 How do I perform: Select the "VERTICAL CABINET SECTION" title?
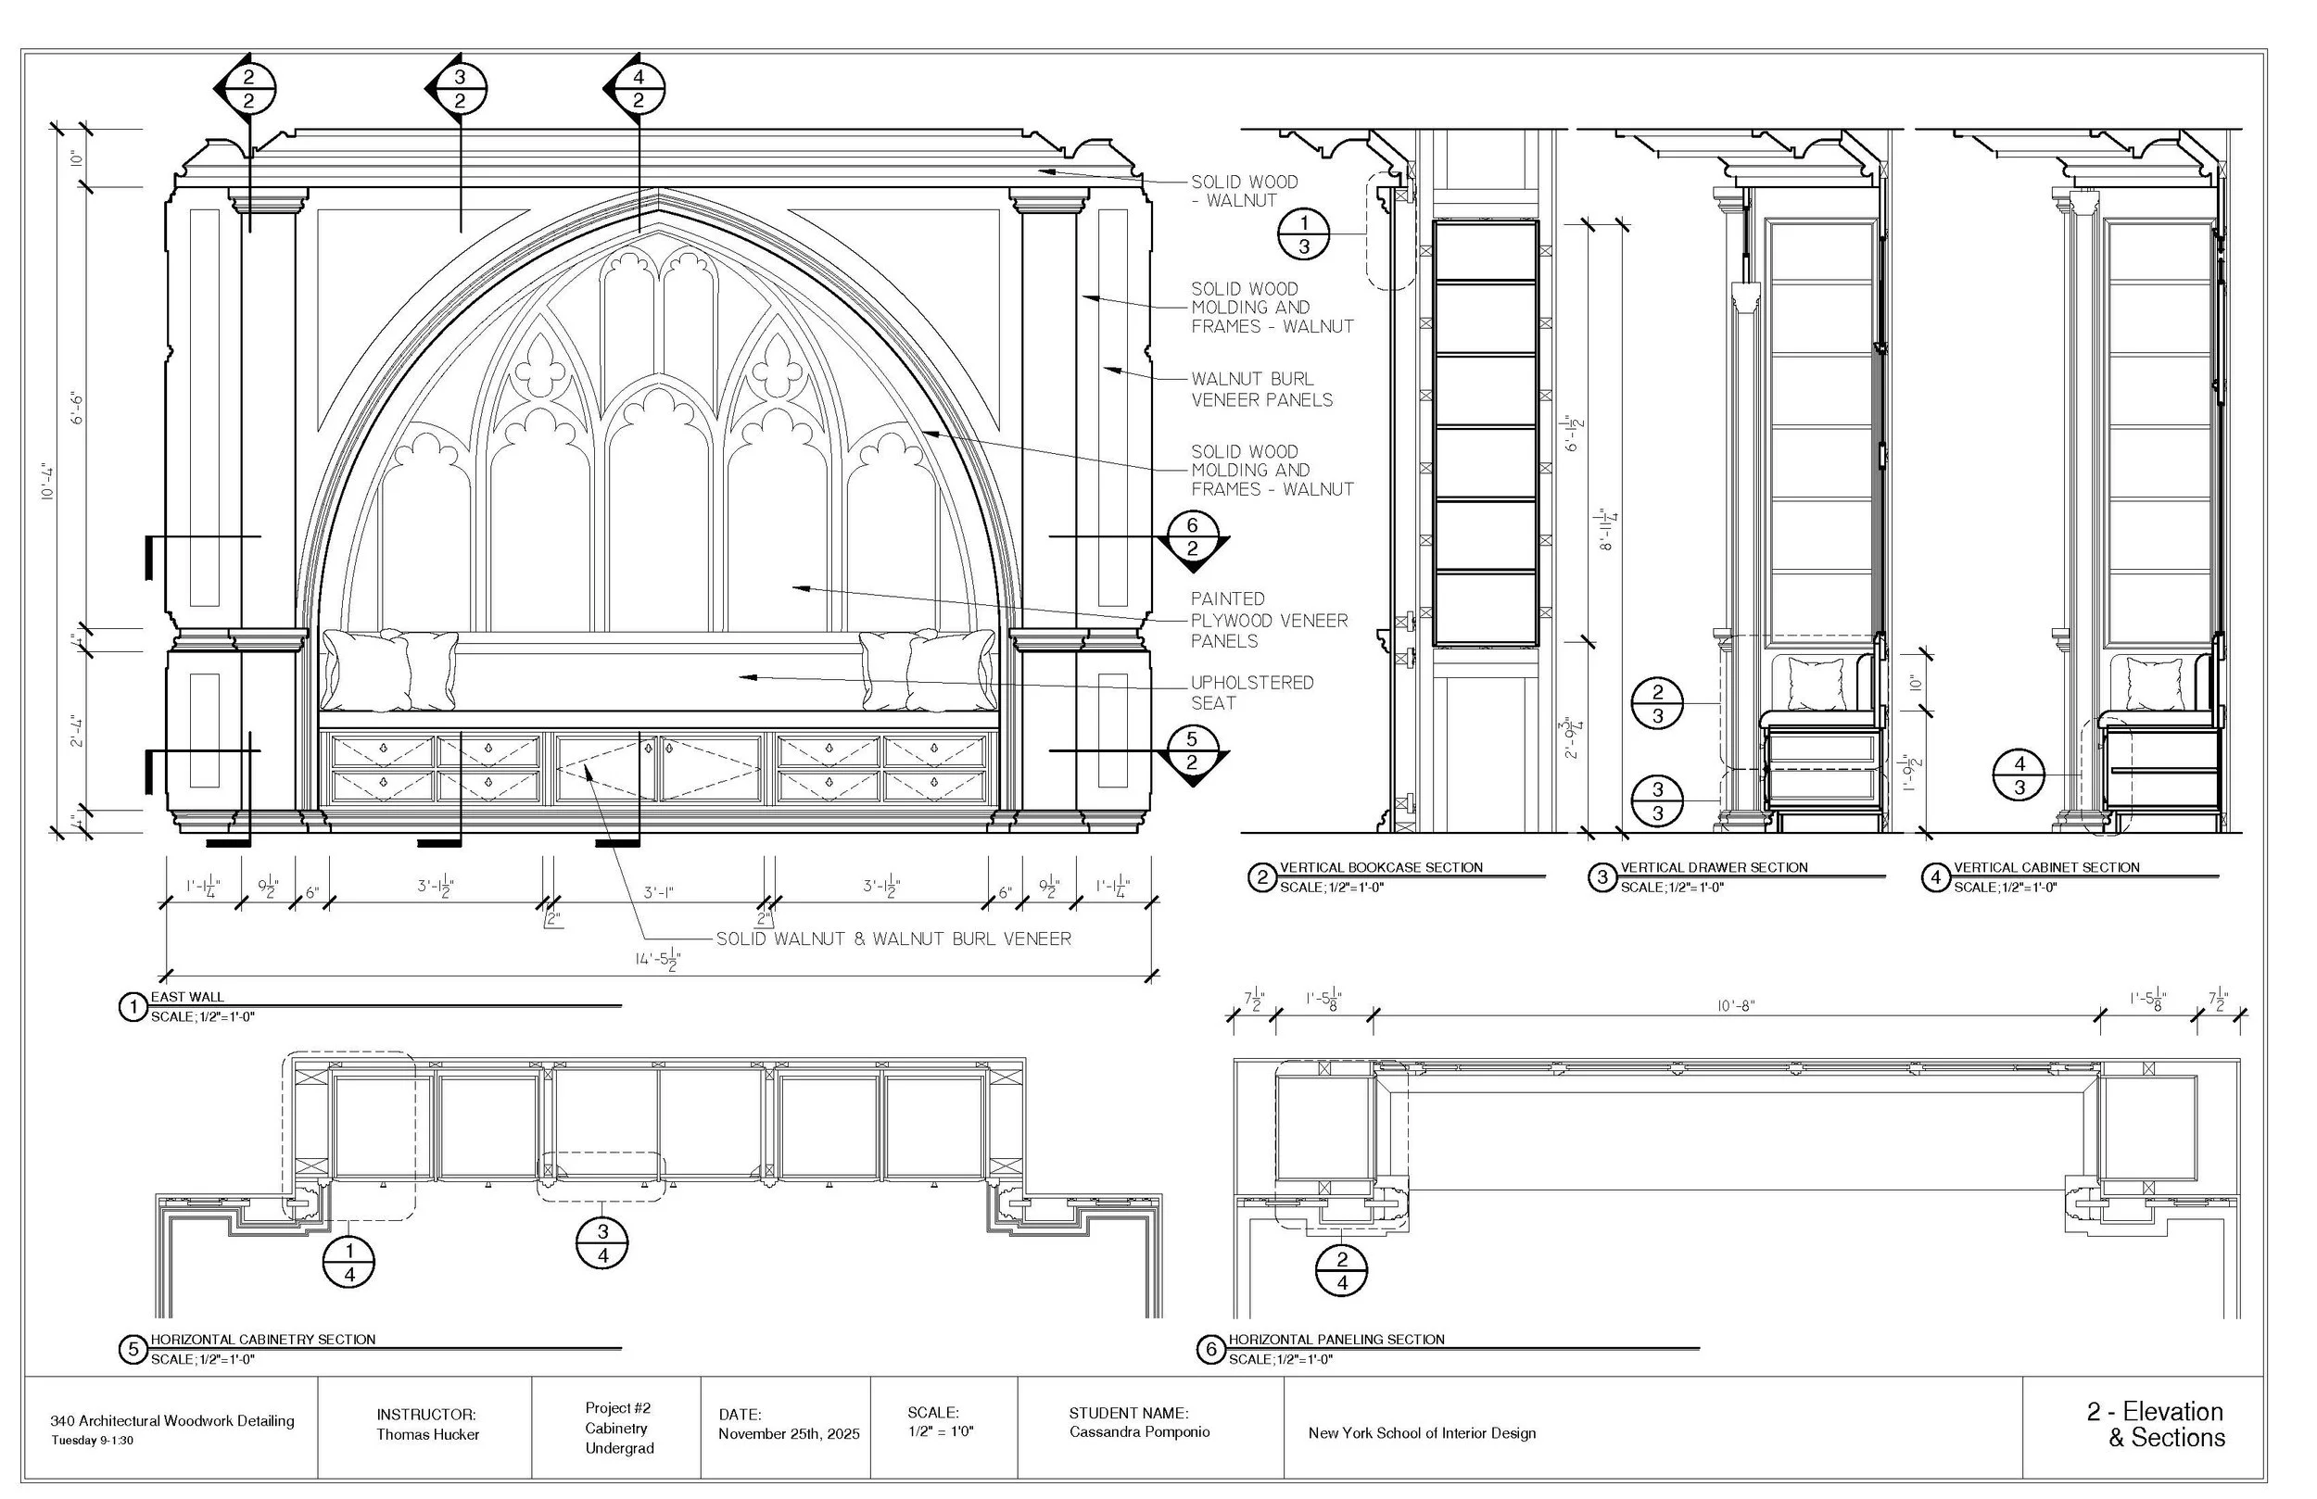pyautogui.click(x=2046, y=867)
